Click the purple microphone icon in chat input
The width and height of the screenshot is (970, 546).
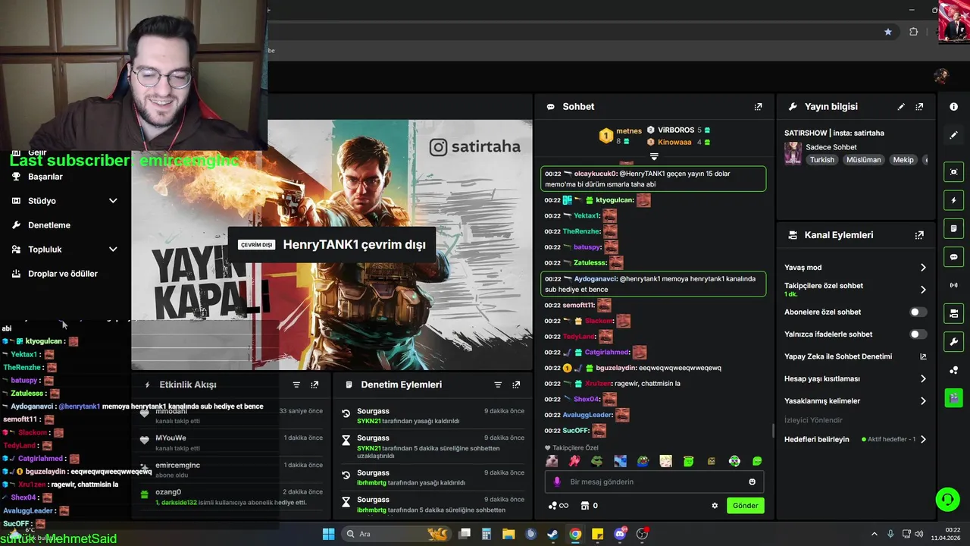click(x=557, y=482)
